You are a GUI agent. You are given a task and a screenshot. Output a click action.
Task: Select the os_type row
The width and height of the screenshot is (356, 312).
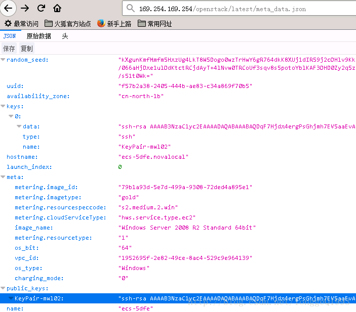pyautogui.click(x=178, y=268)
